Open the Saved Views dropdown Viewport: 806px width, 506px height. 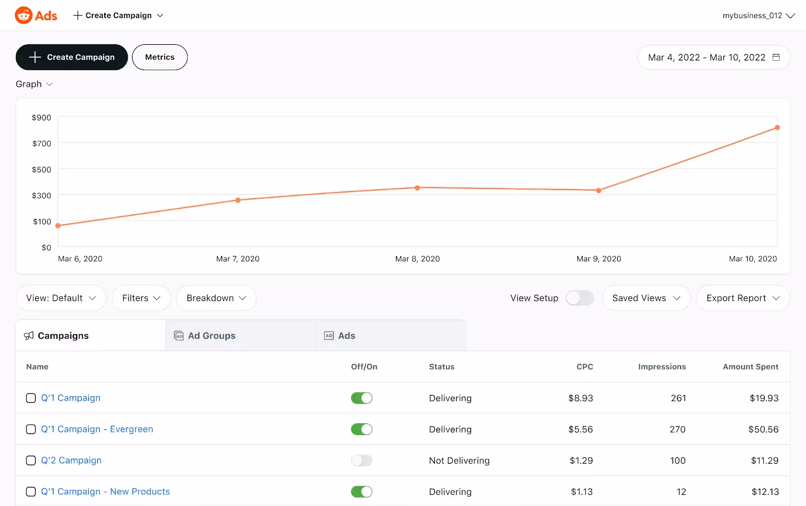pyautogui.click(x=645, y=298)
